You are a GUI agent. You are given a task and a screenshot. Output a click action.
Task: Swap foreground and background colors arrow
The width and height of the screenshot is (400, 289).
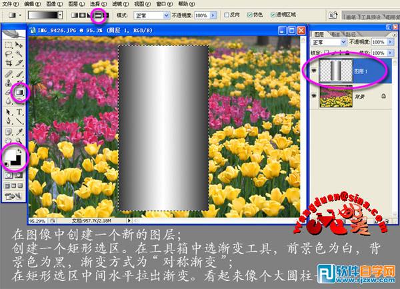pyautogui.click(x=19, y=151)
